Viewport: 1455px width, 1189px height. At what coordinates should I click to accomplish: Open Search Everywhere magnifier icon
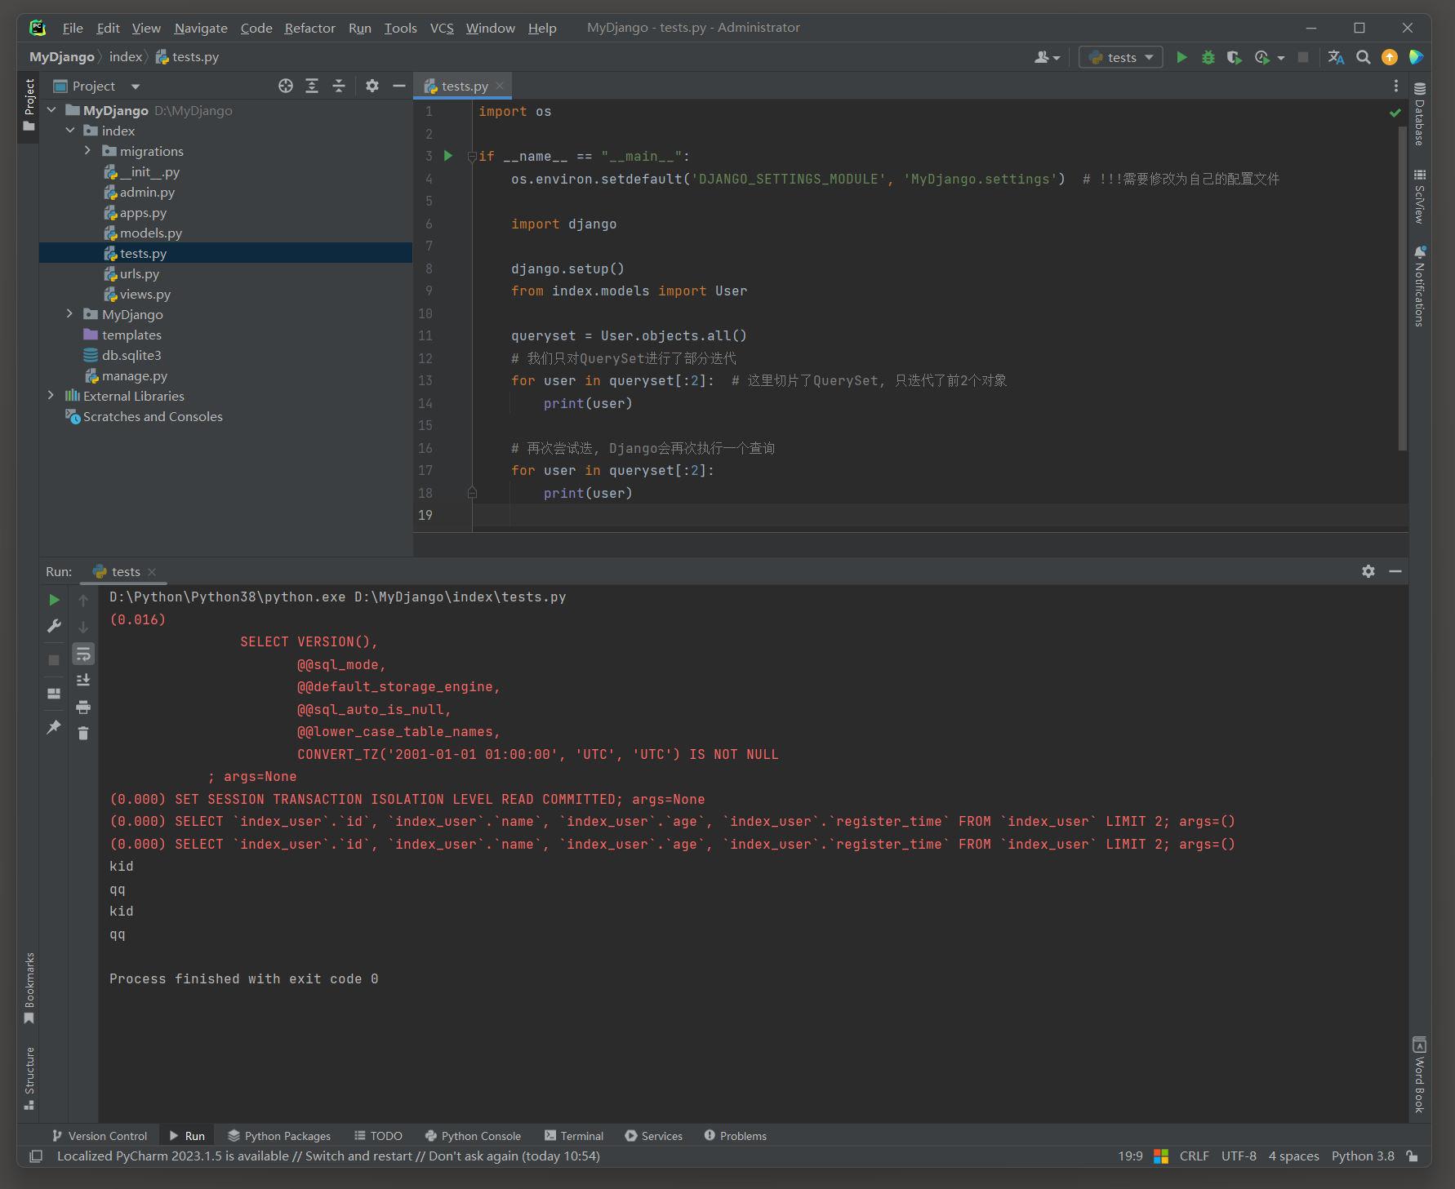[x=1363, y=57]
